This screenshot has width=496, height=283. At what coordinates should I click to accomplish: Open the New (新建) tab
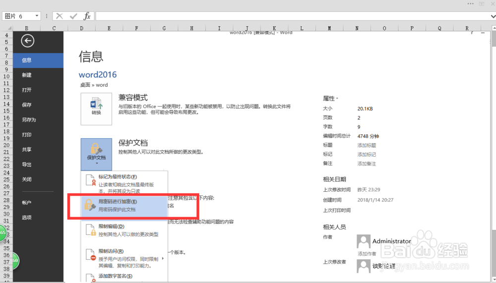pos(38,75)
